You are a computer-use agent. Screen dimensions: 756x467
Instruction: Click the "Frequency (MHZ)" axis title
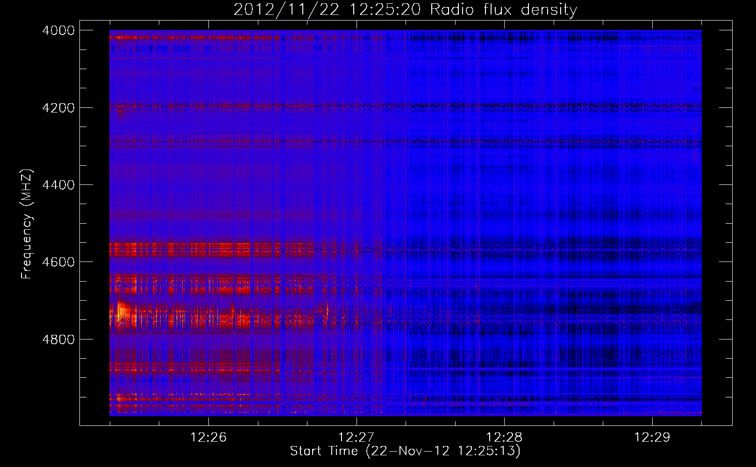[27, 224]
